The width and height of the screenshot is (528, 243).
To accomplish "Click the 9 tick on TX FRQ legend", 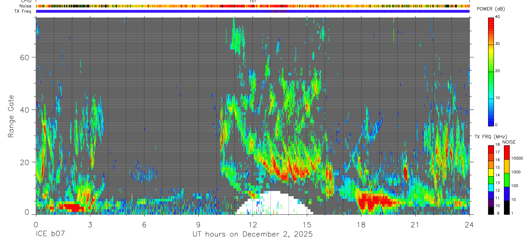I will click(497, 213).
